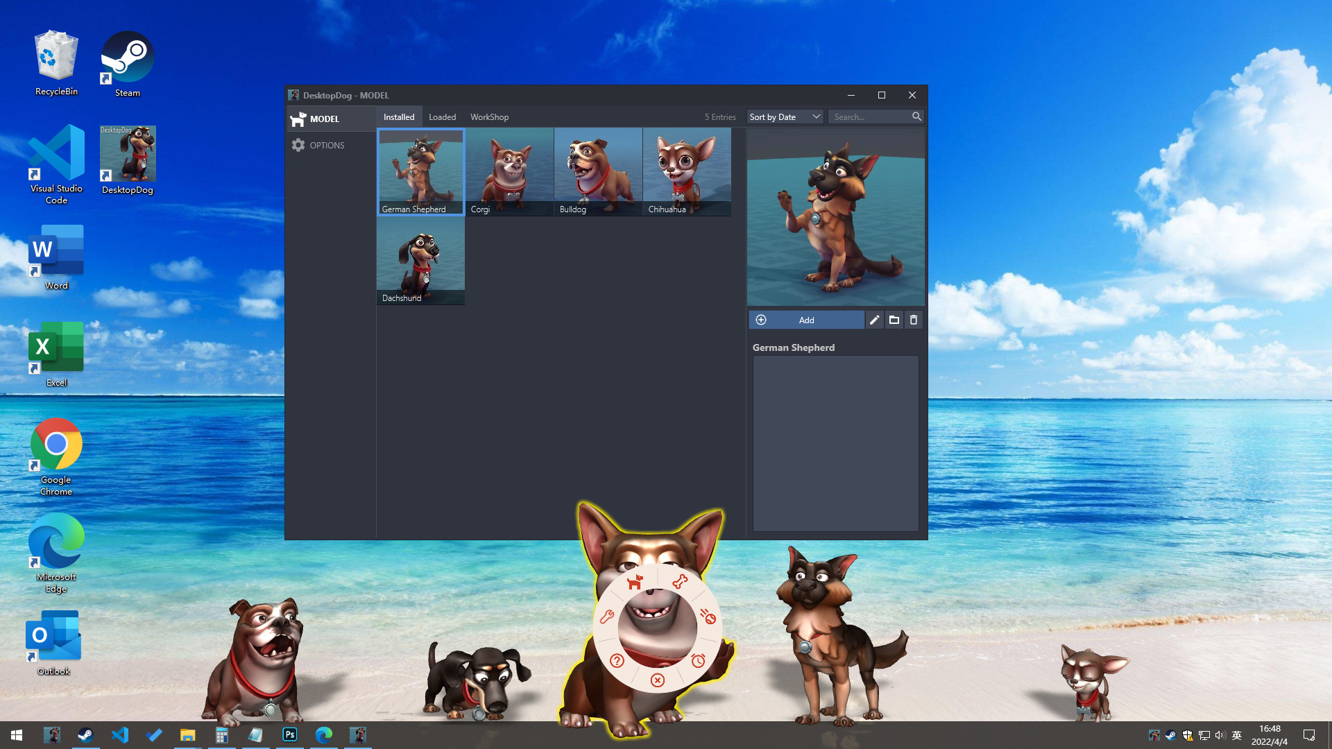Click the alarm clock icon in radial menu
This screenshot has height=749, width=1332.
tap(698, 660)
